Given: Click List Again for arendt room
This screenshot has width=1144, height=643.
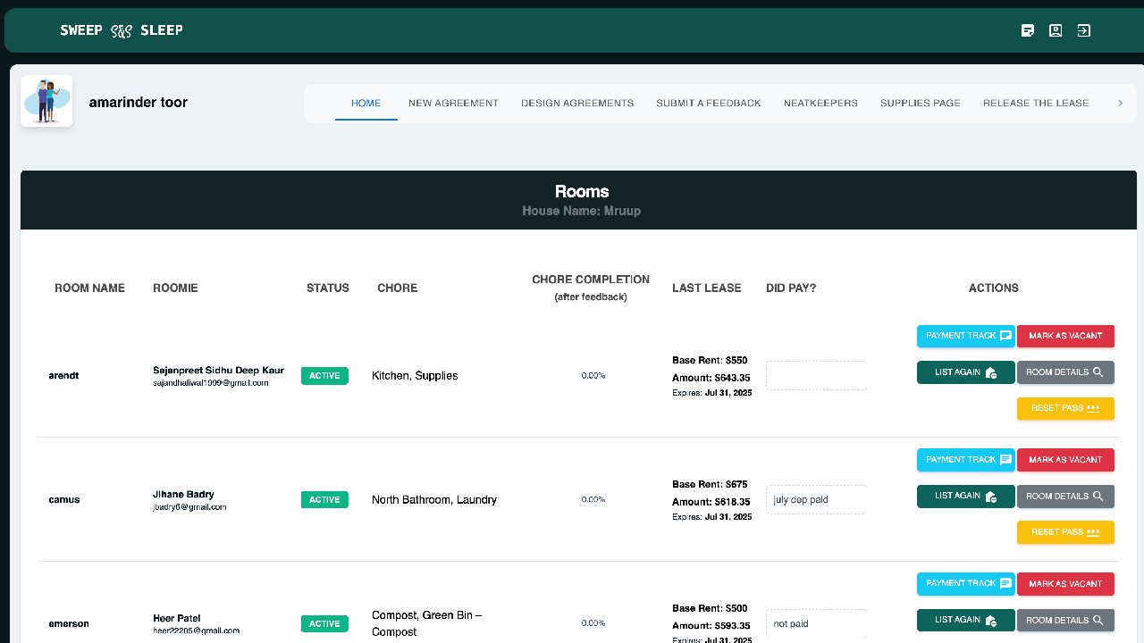Looking at the screenshot, I should [x=966, y=372].
